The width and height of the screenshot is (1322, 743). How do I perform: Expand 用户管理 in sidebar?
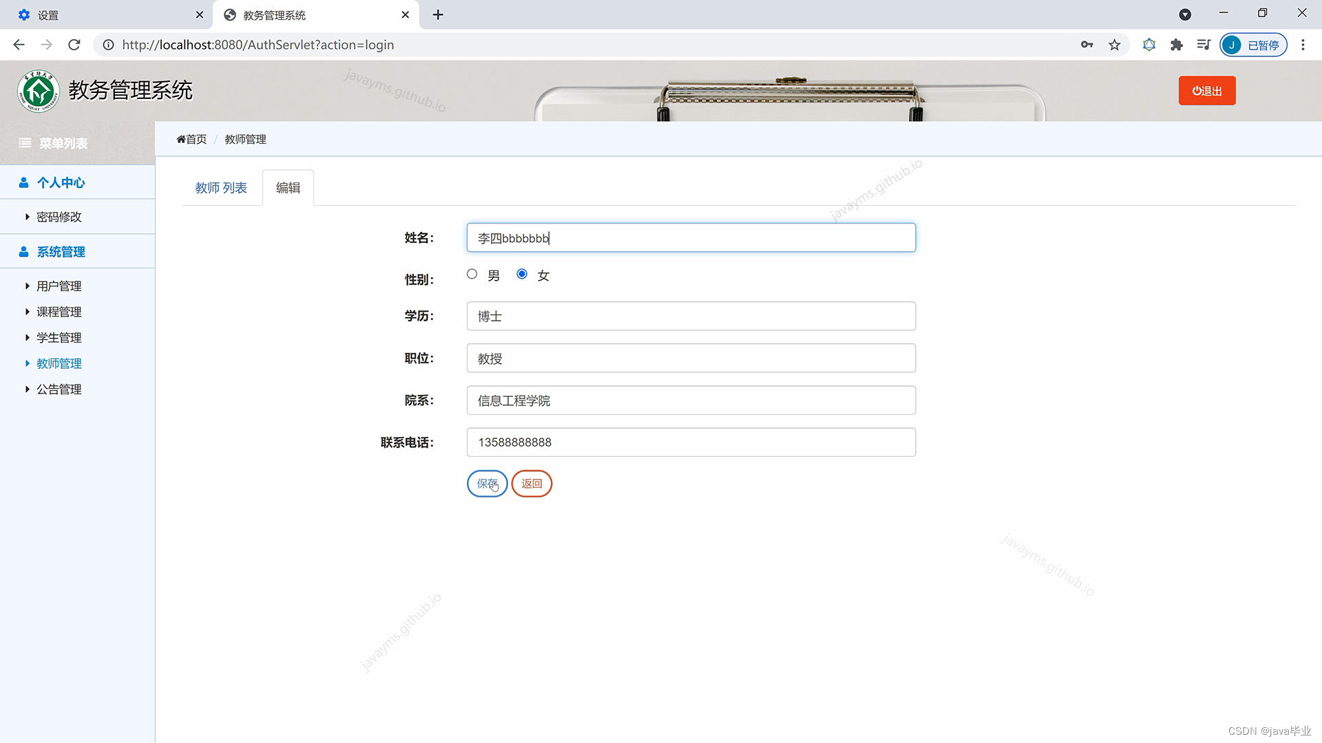(59, 286)
